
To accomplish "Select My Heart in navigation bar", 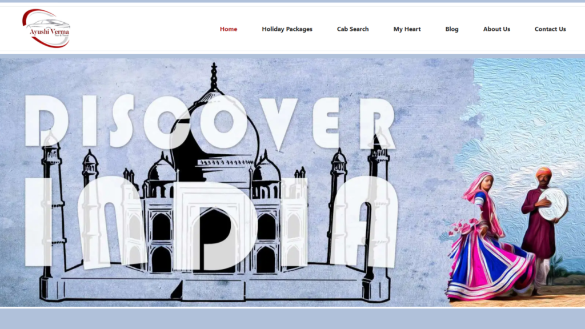I will 407,29.
